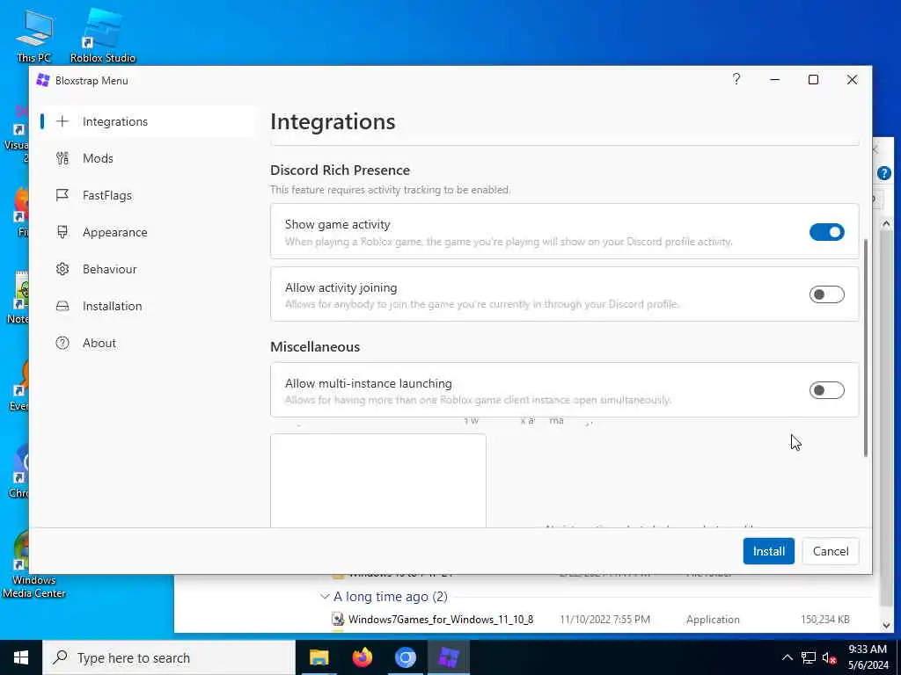Click Explorer scrollbar down arrow

pos(885,625)
